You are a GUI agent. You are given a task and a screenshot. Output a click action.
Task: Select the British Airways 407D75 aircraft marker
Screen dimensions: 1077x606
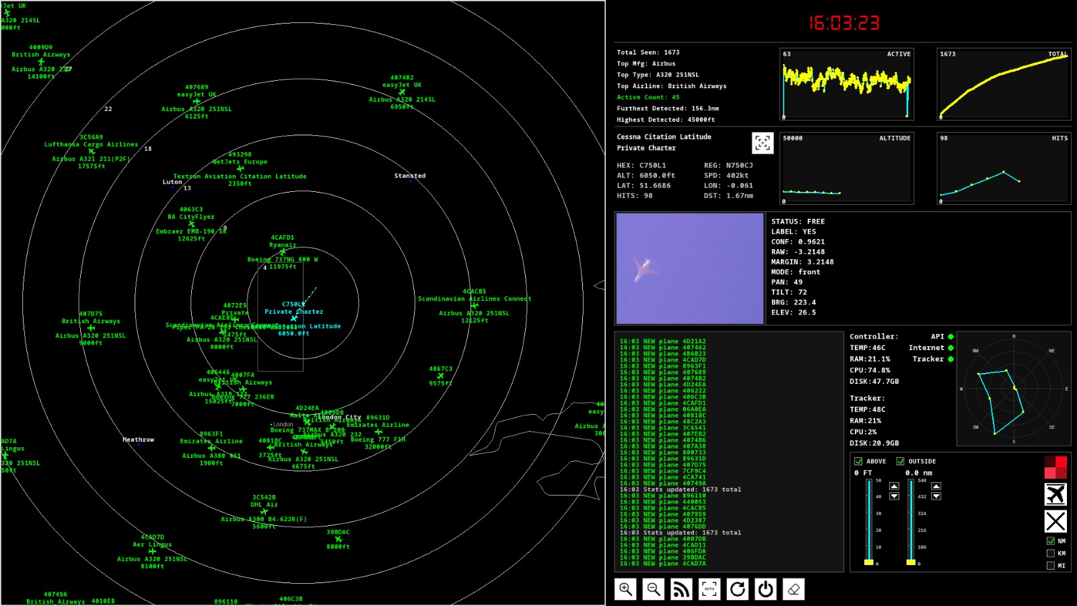91,329
